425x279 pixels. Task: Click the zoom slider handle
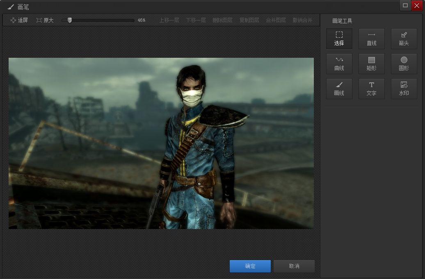70,20
